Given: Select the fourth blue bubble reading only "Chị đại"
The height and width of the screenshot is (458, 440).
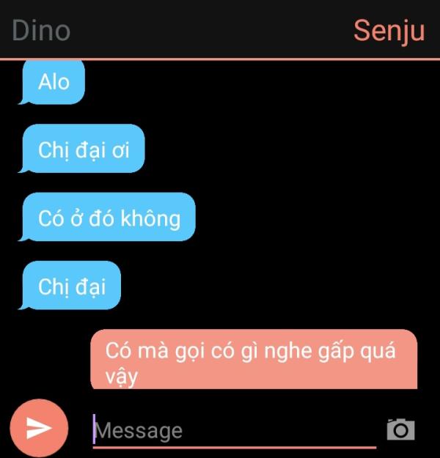Looking at the screenshot, I should pyautogui.click(x=71, y=285).
